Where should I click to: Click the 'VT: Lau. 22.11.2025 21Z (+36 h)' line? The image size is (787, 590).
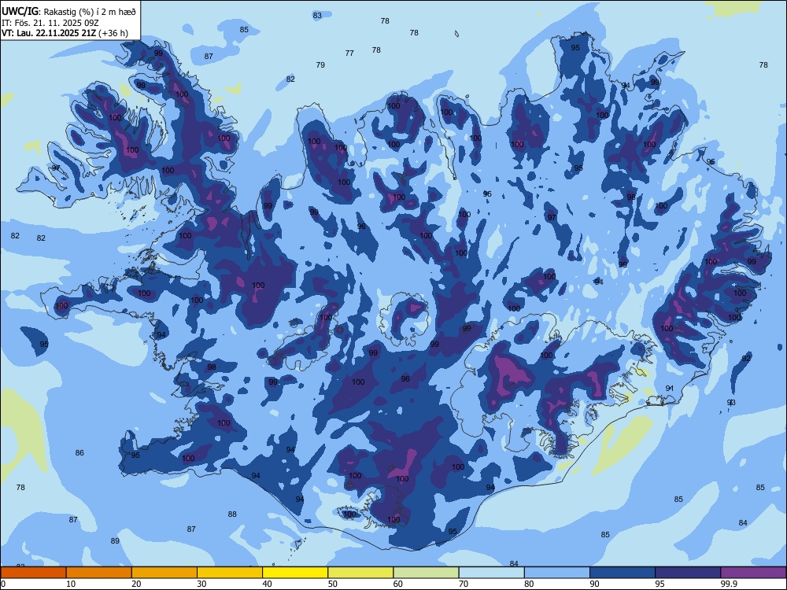pos(65,33)
